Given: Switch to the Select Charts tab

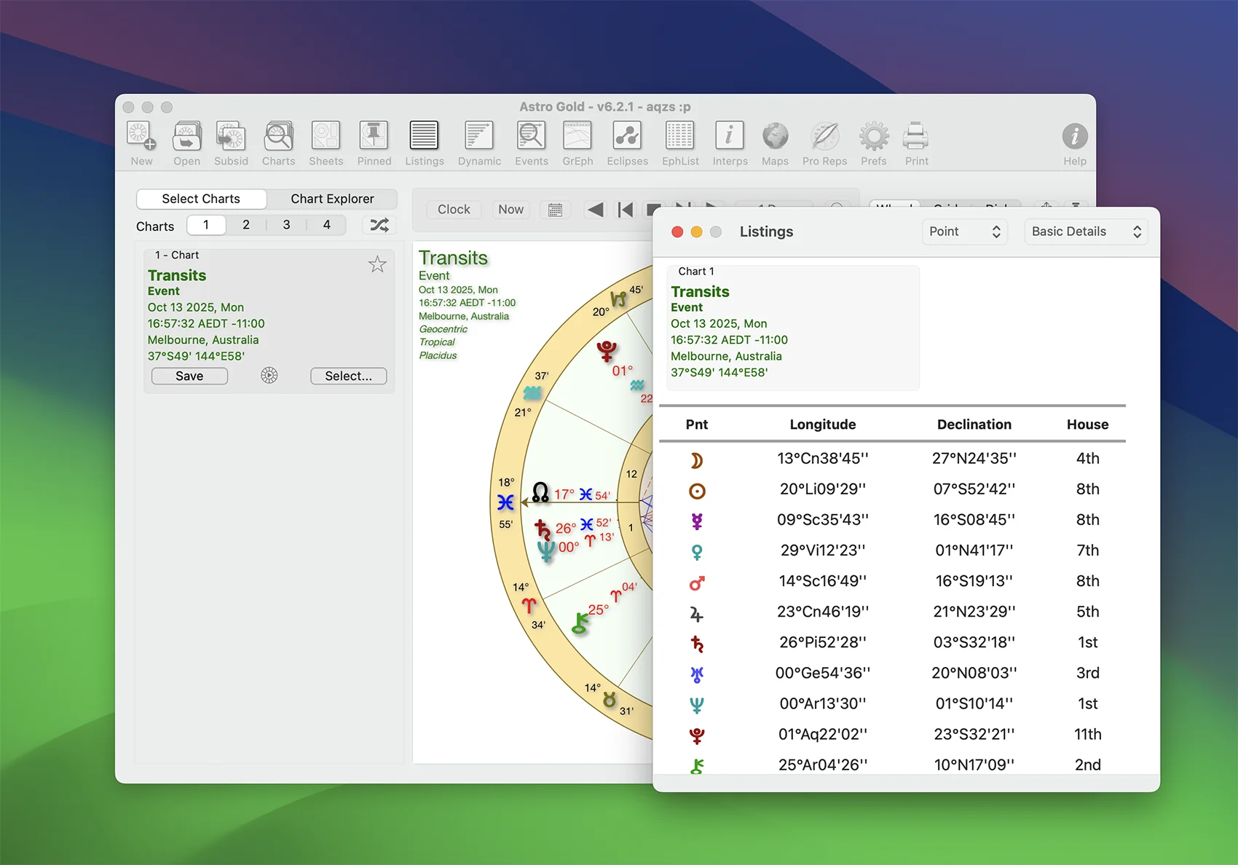Looking at the screenshot, I should [201, 199].
